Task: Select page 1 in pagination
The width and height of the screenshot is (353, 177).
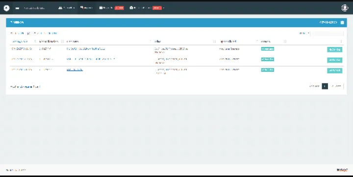Action: click(x=325, y=86)
